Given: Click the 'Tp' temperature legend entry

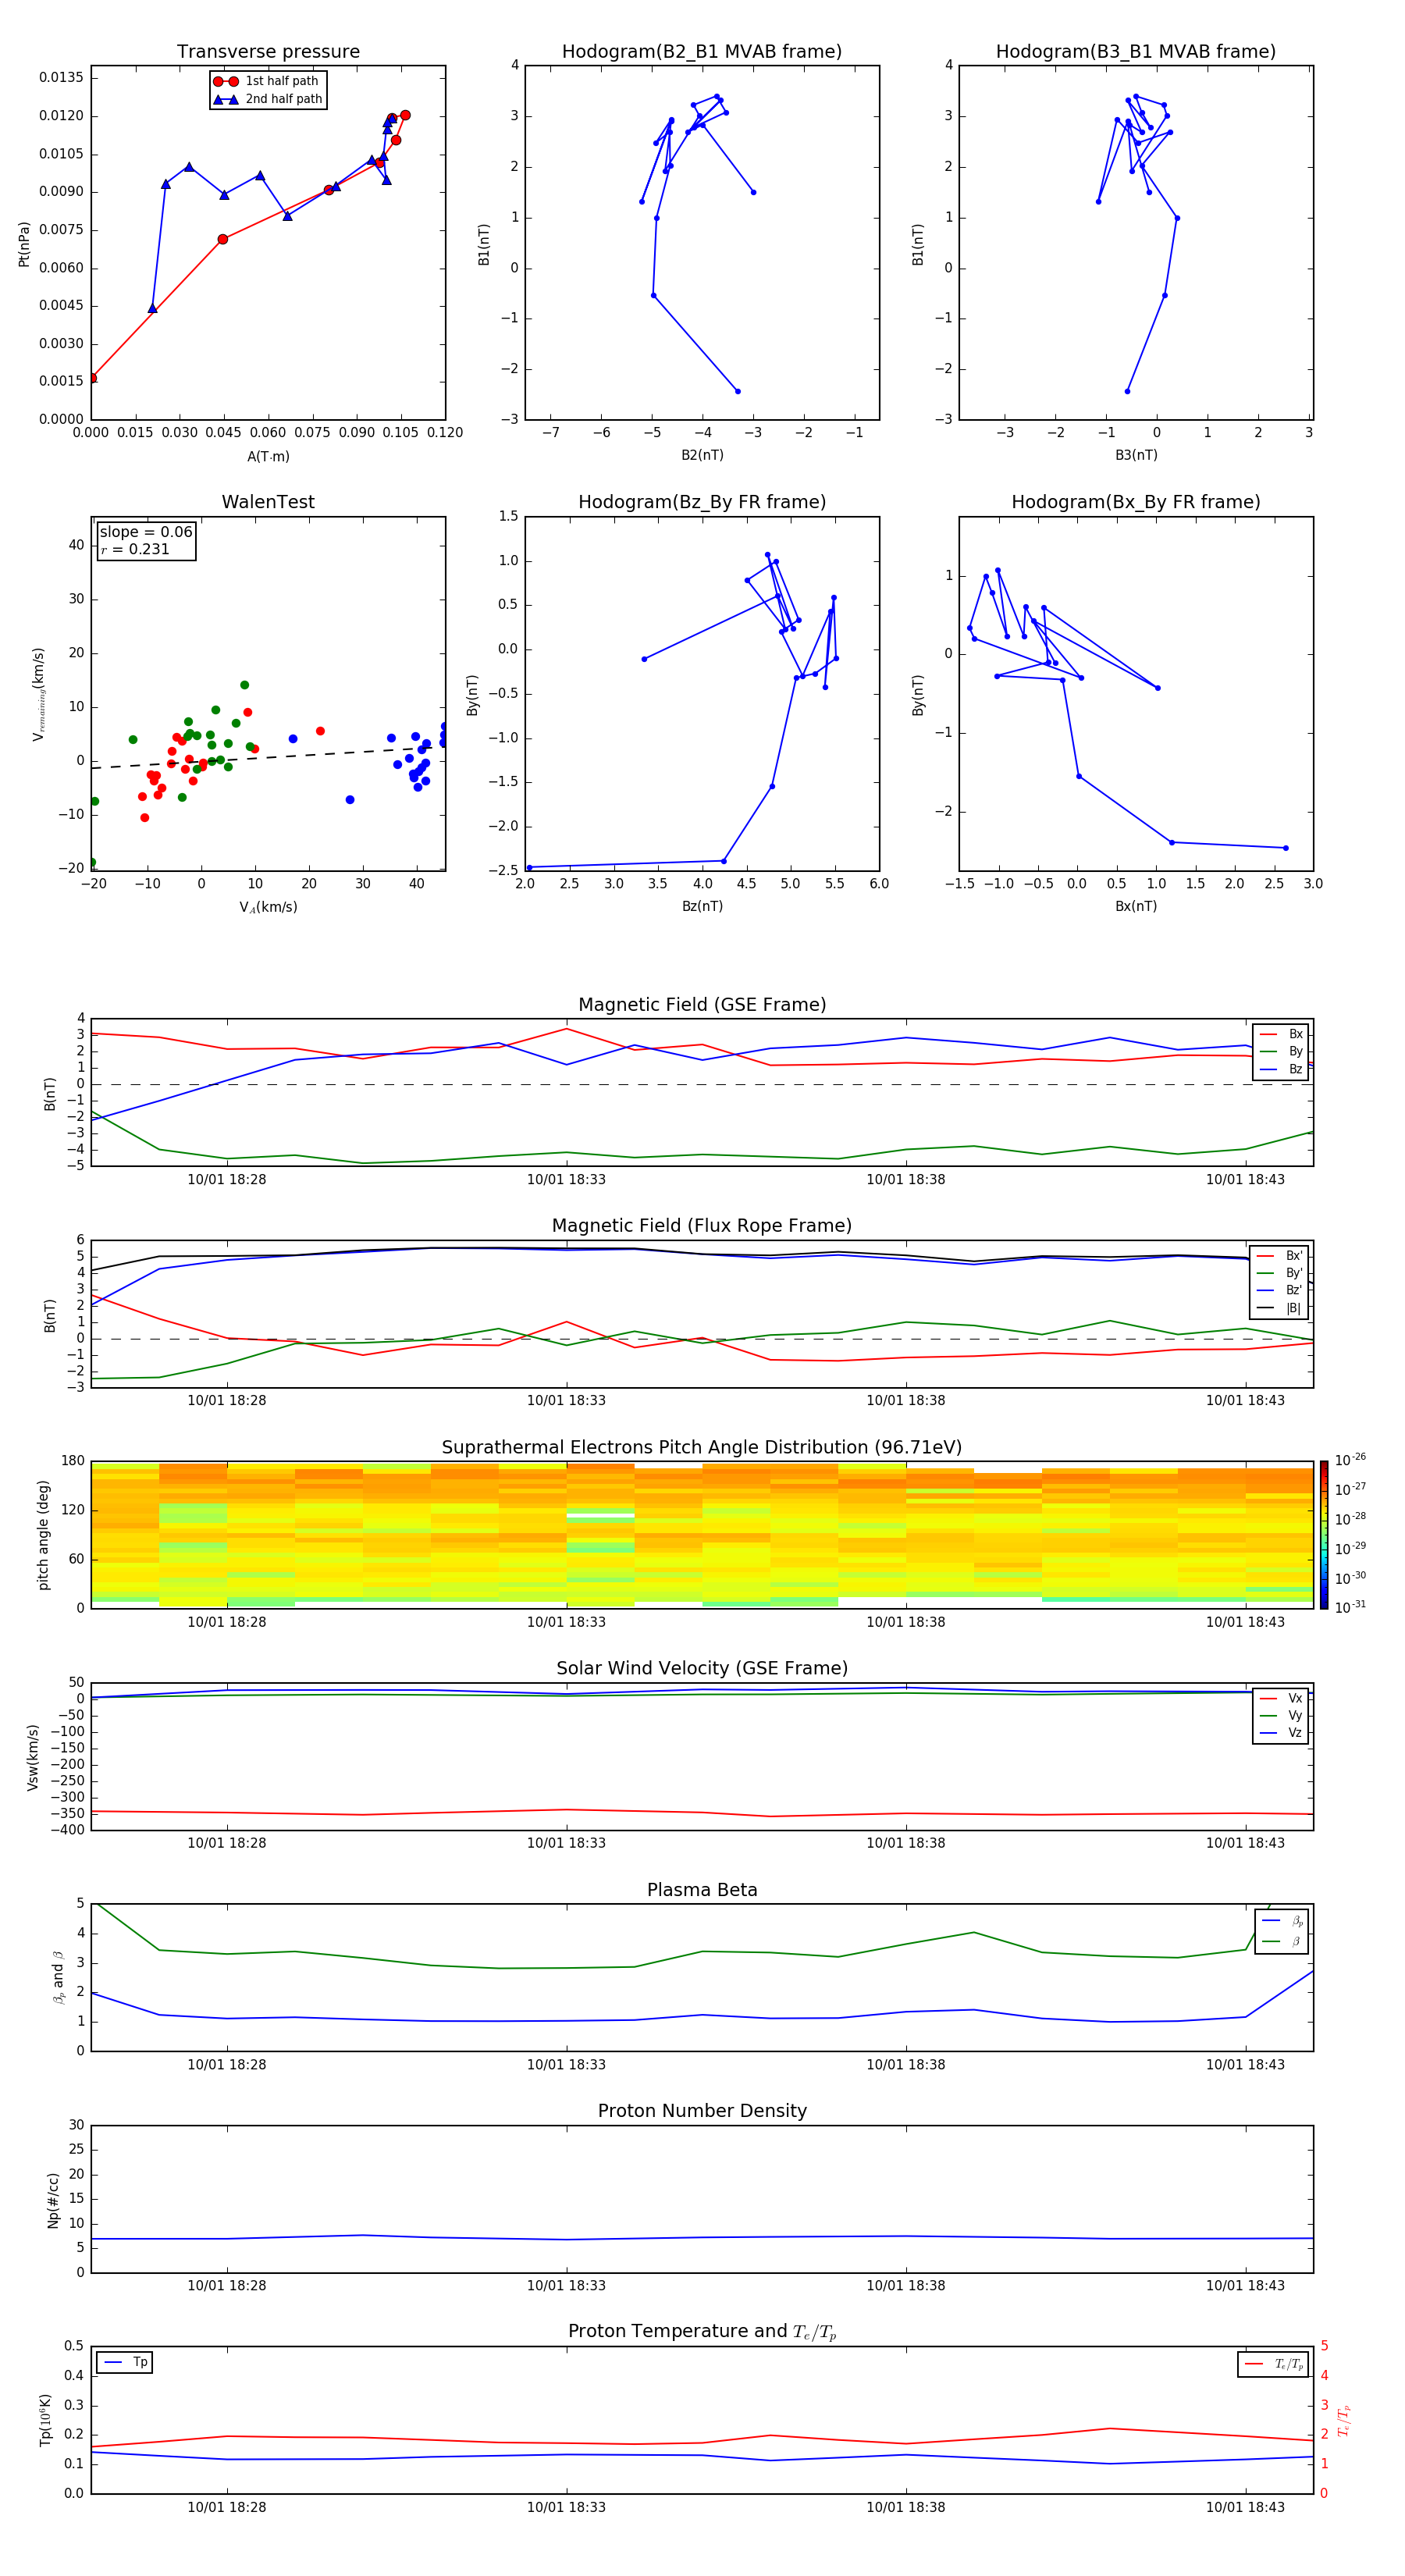Looking at the screenshot, I should tap(125, 2362).
